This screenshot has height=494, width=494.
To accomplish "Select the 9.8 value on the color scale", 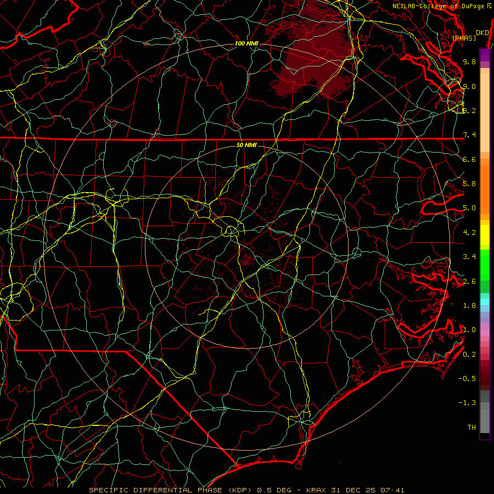I will coord(469,61).
